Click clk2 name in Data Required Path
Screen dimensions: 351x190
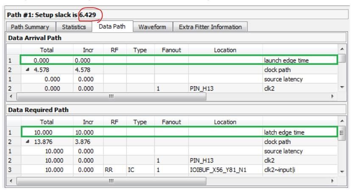pos(269,160)
